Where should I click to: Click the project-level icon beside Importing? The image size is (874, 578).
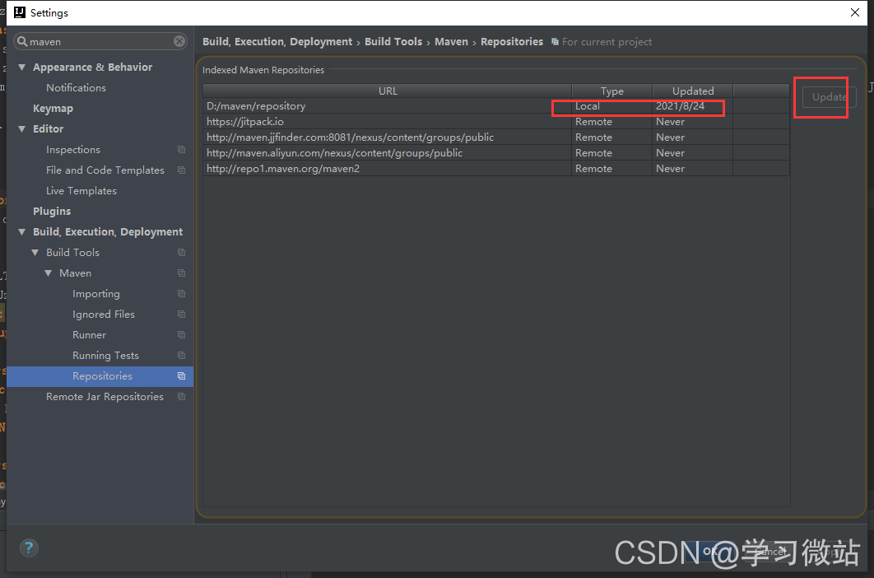click(x=181, y=293)
